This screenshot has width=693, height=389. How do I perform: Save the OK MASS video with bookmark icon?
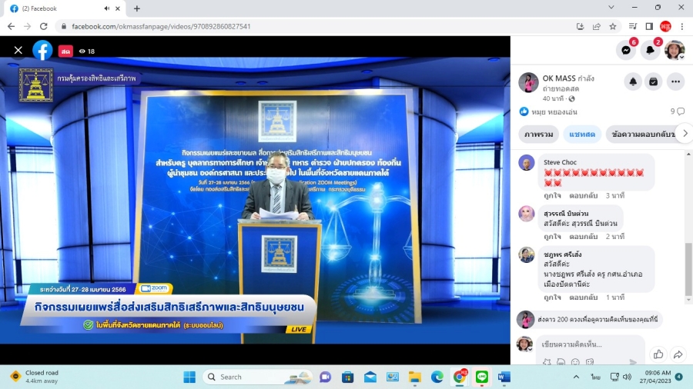[653, 81]
